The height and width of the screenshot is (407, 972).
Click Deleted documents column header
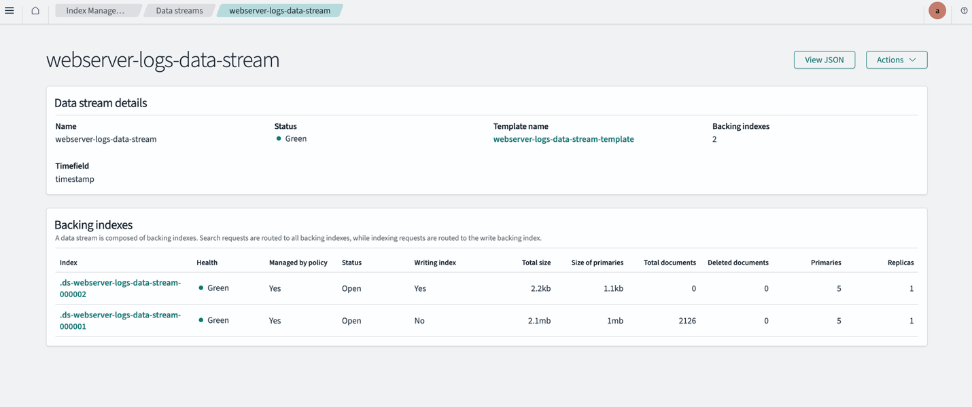click(x=738, y=263)
